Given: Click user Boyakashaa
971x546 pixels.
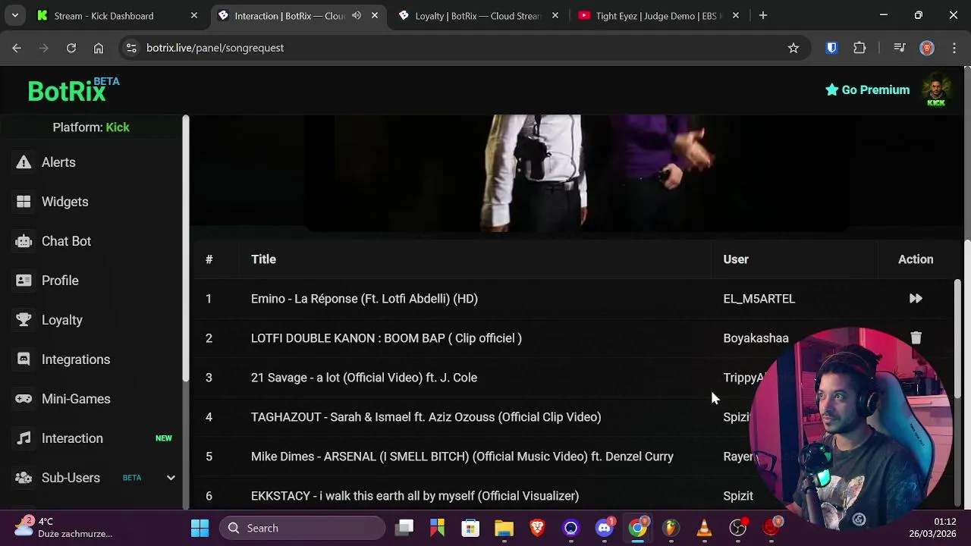Looking at the screenshot, I should point(756,338).
